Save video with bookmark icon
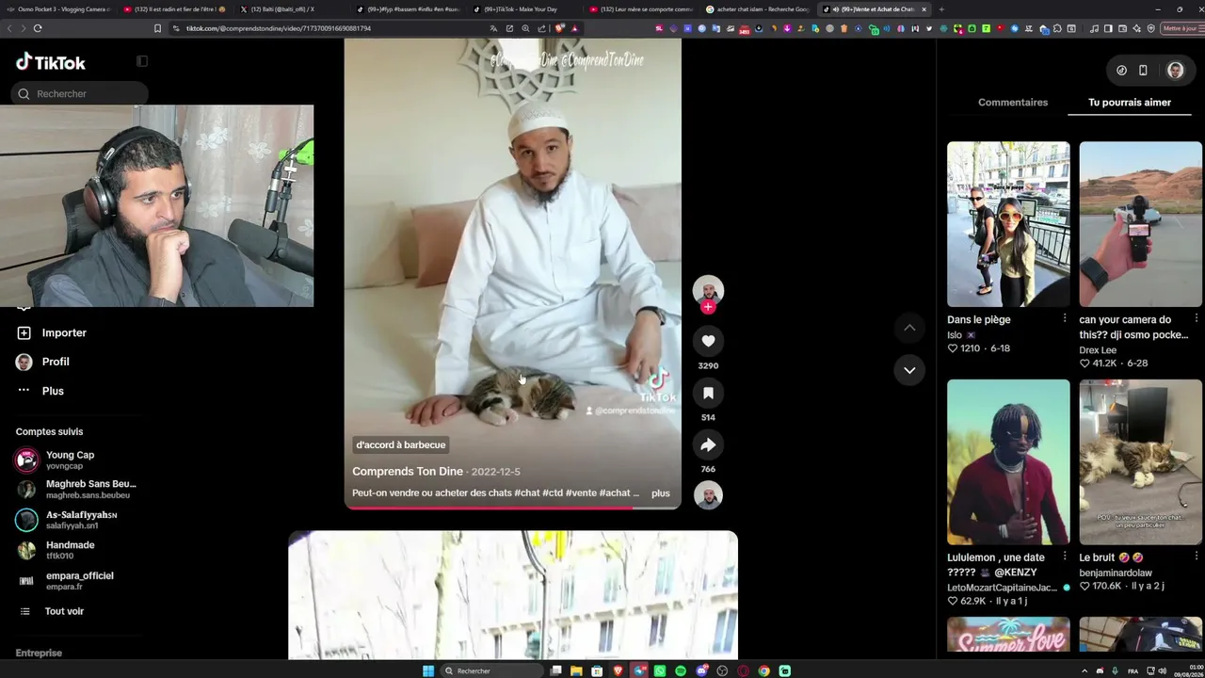This screenshot has width=1205, height=678. point(708,393)
